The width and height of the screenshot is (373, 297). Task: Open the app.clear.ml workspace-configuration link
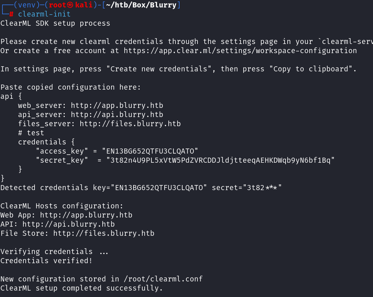tap(240, 51)
